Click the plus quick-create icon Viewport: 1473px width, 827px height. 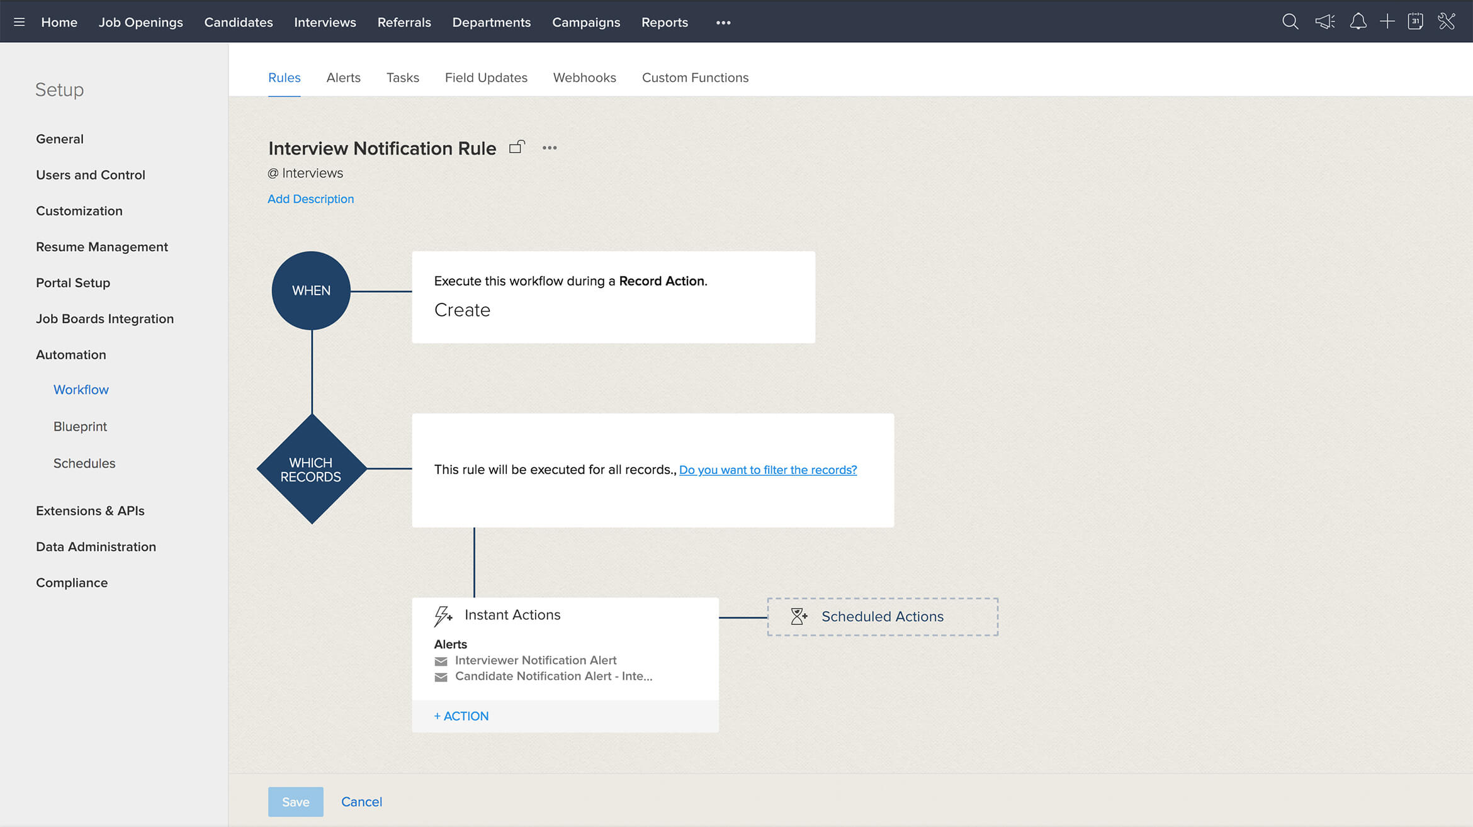[1387, 22]
